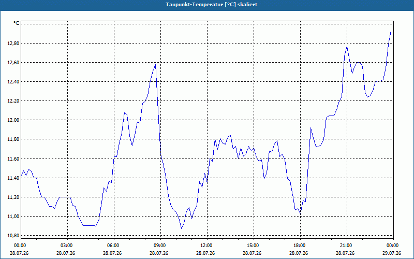414x259 pixels.
Task: Select the y-axis value '12,00'
Action: 13,120
